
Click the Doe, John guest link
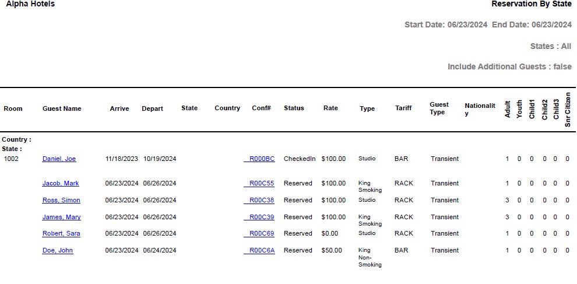coord(58,250)
